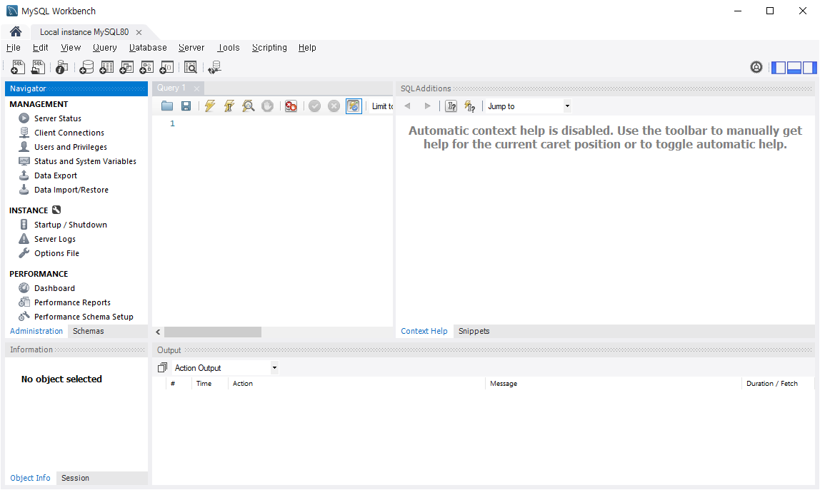820x490 pixels.
Task: Open Data Export
Action: (x=56, y=175)
